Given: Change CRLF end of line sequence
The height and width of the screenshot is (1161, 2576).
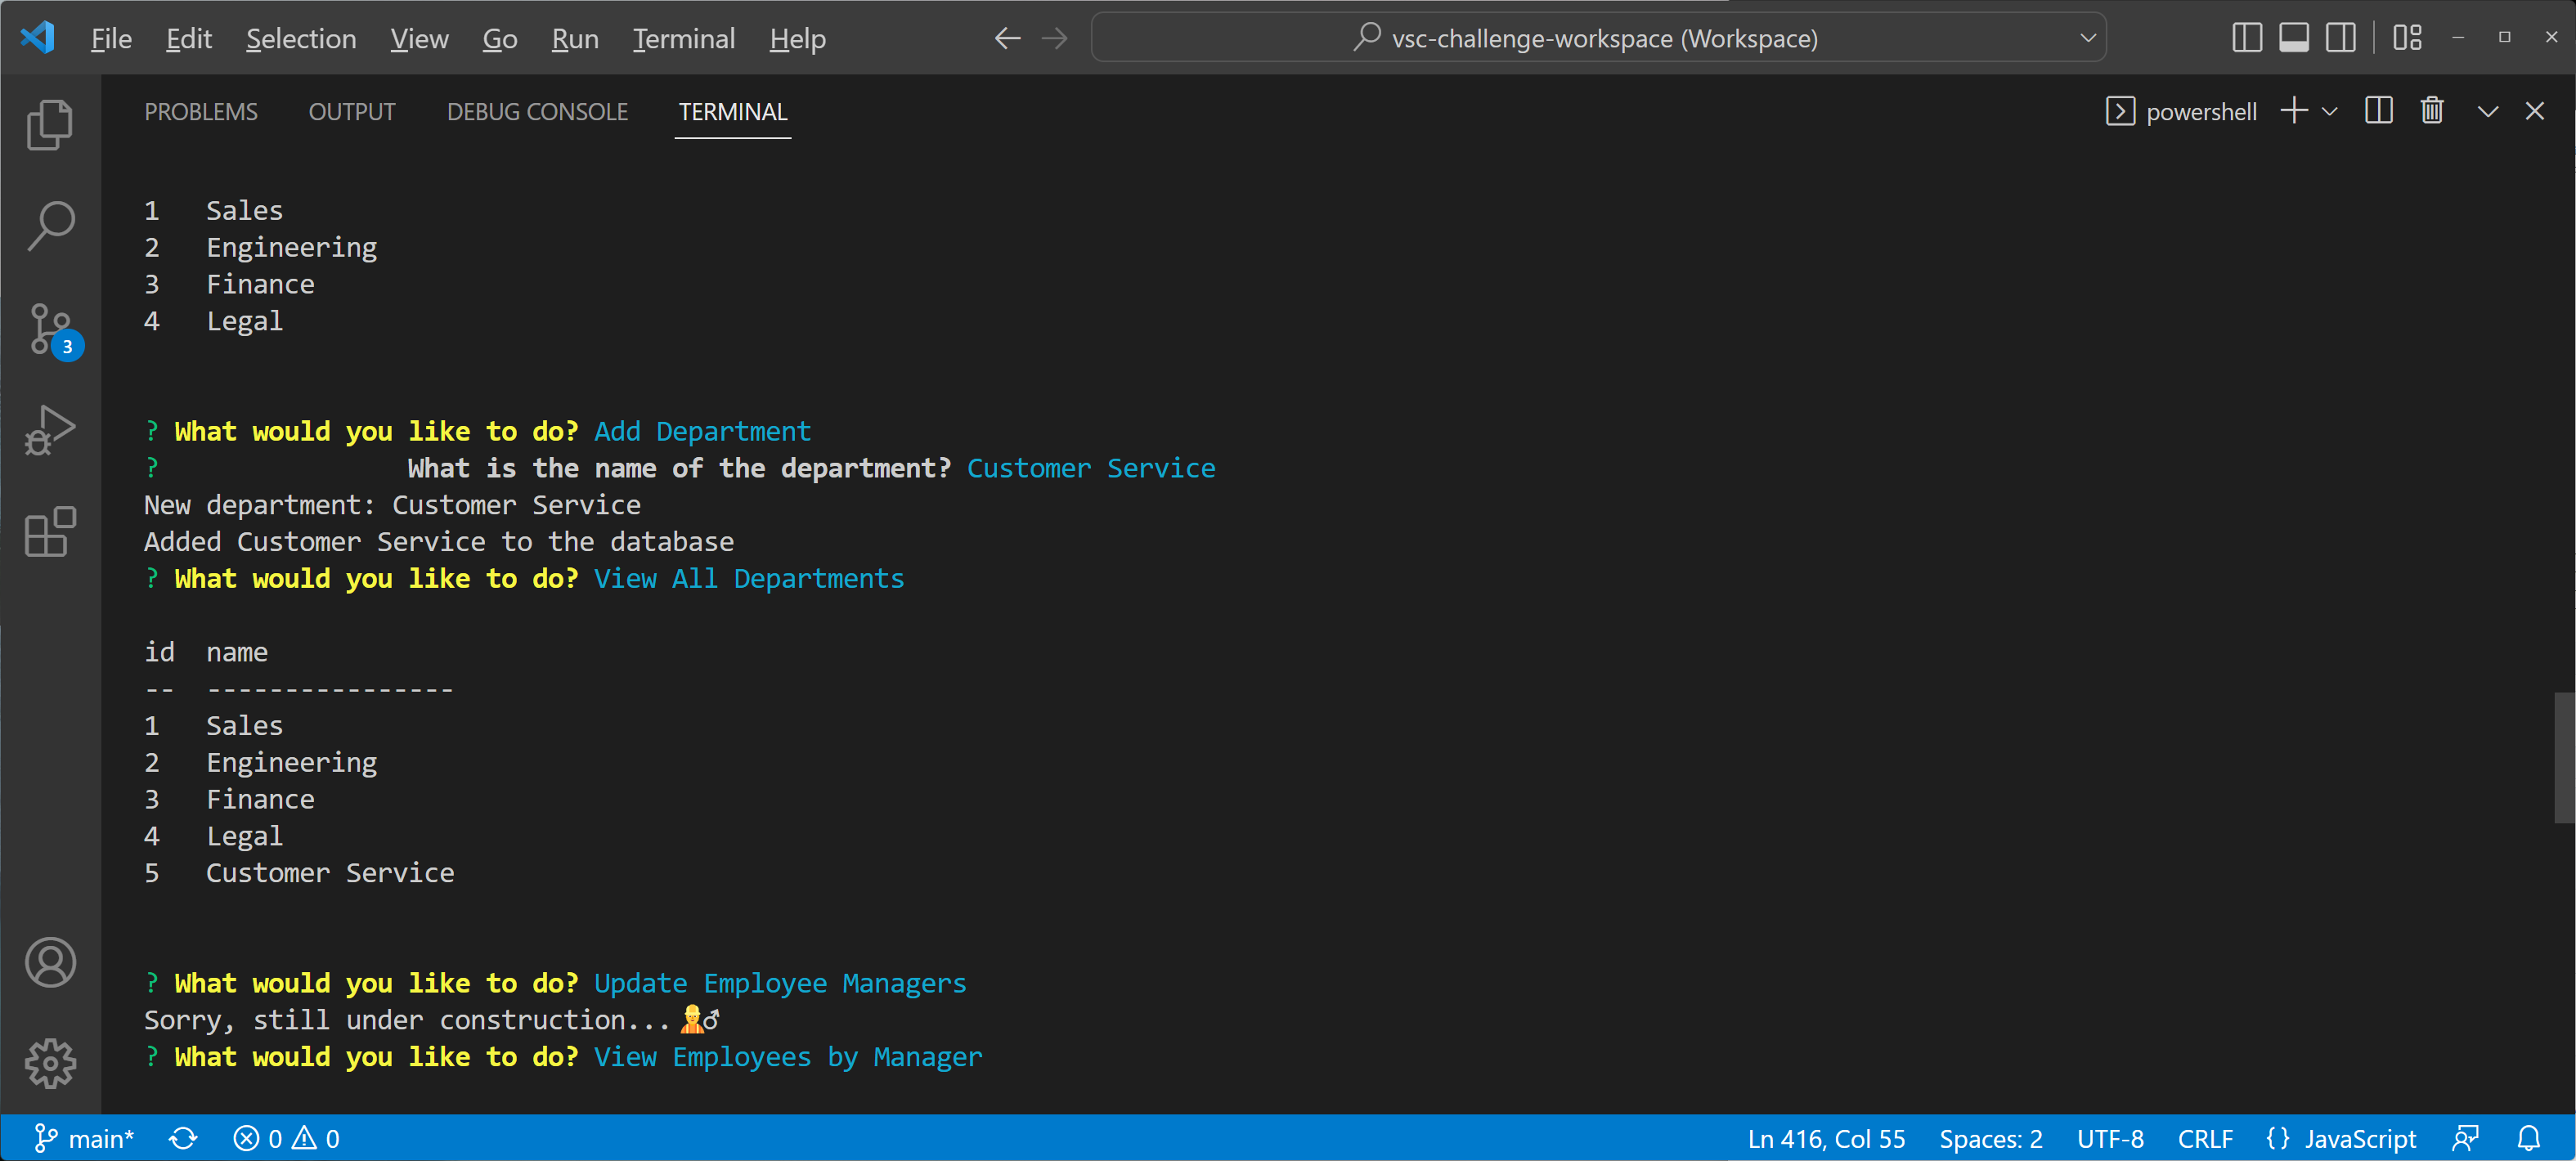Looking at the screenshot, I should tap(2205, 1139).
